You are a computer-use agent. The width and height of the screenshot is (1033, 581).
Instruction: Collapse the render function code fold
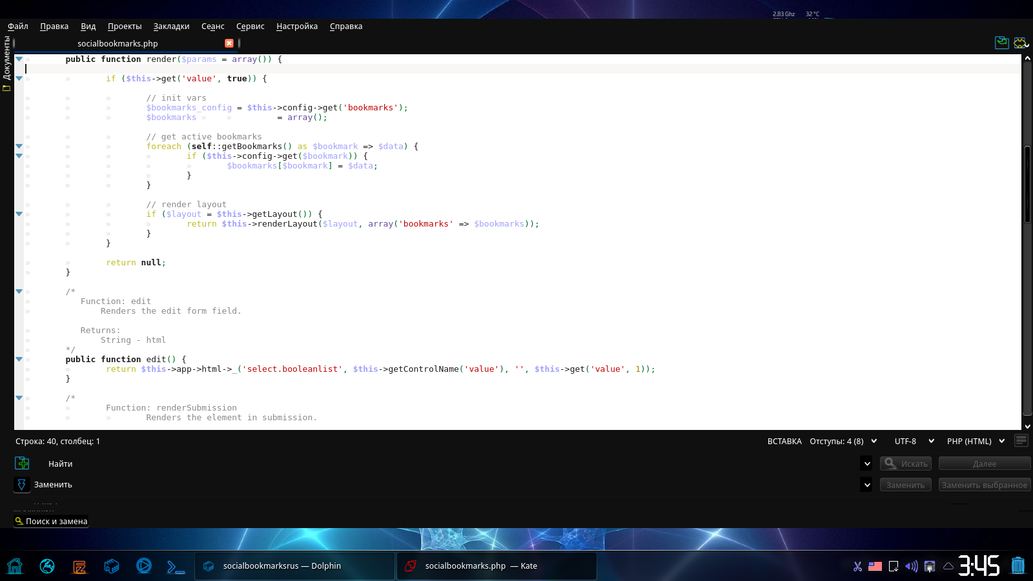[x=19, y=59]
